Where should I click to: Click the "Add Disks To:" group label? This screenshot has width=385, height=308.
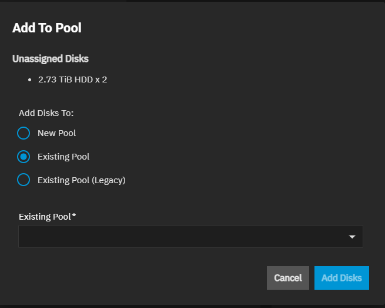pos(46,112)
